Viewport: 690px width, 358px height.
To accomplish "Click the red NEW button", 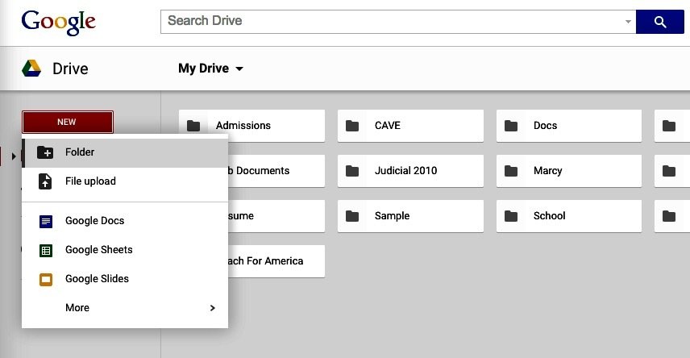I will click(x=68, y=122).
